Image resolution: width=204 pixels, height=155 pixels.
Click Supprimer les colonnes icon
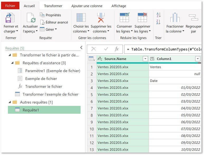click(101, 18)
